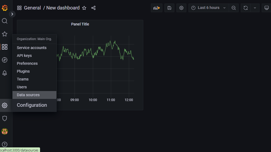The image size is (271, 152).
Task: Open refresh interval dropdown arrow
Action: (255, 8)
